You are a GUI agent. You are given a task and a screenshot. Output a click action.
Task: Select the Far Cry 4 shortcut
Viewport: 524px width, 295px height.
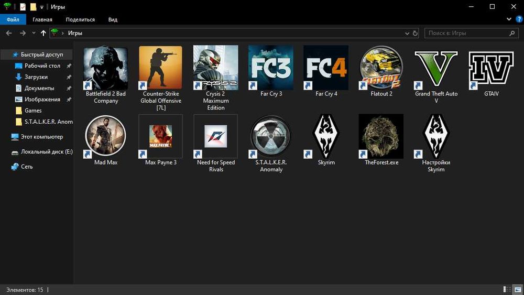point(326,68)
